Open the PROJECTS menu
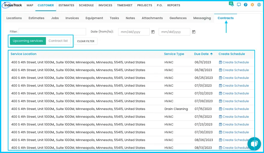 click(145, 5)
